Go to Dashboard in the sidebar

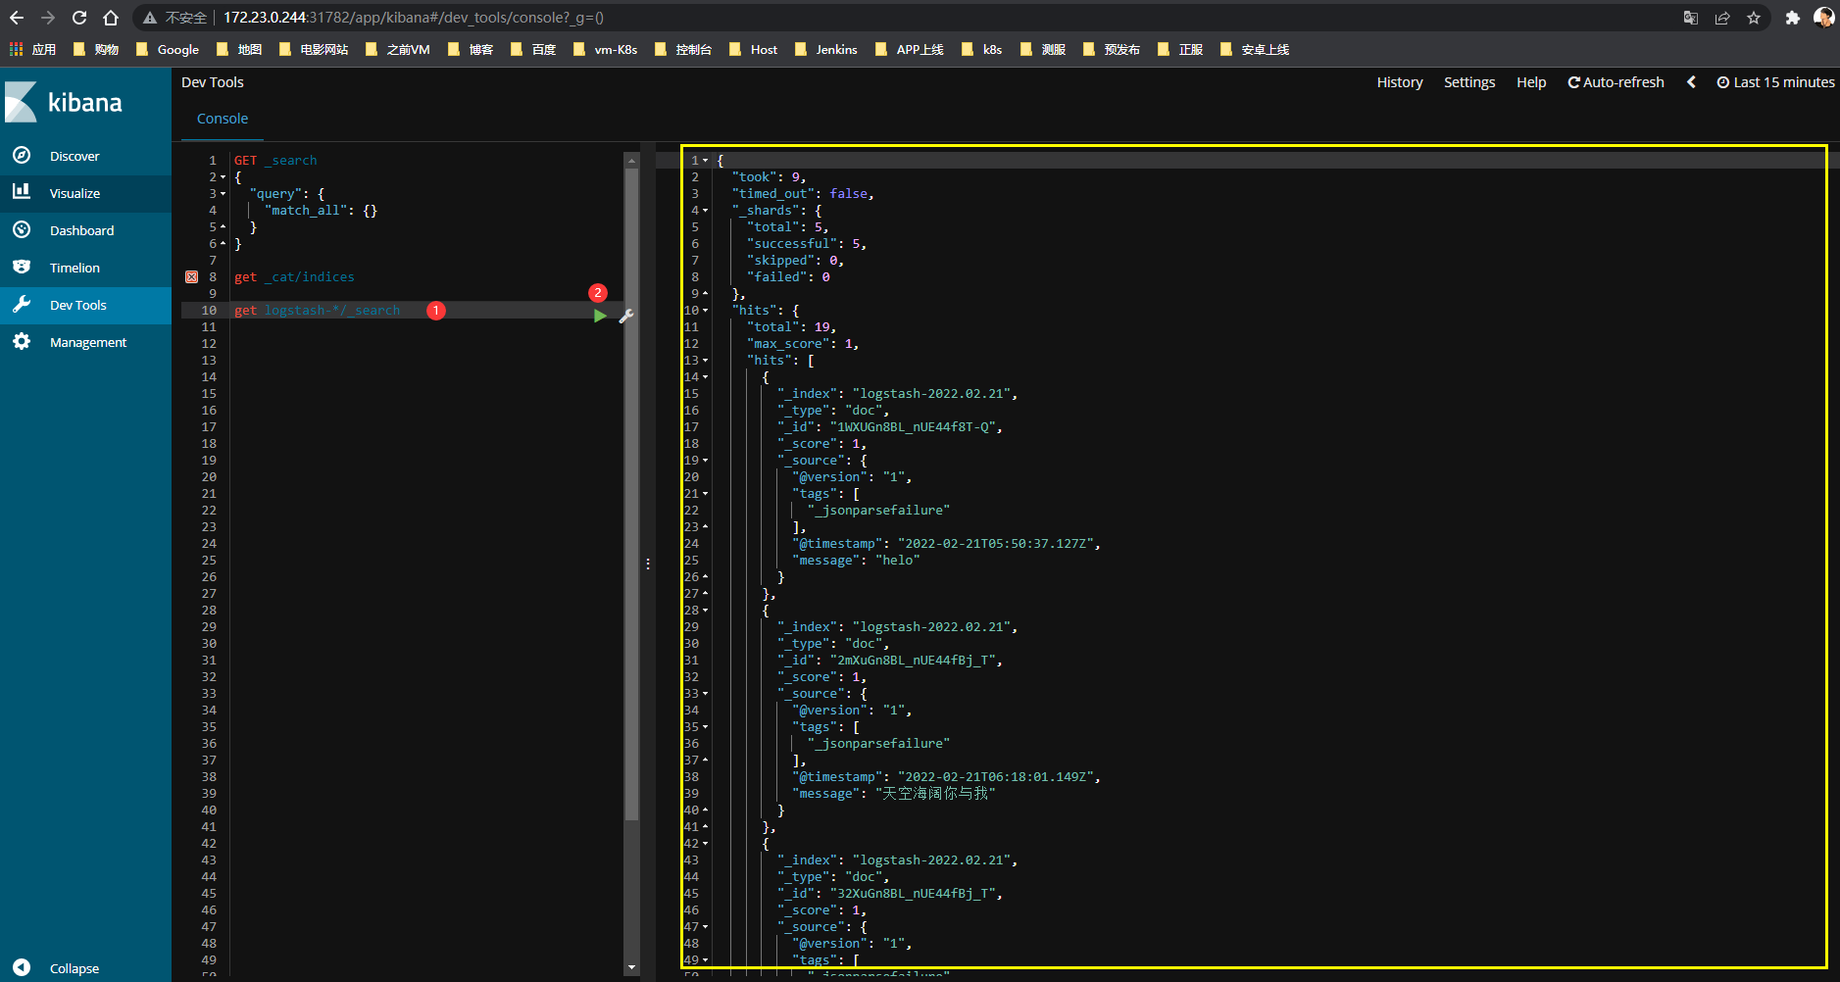81,230
